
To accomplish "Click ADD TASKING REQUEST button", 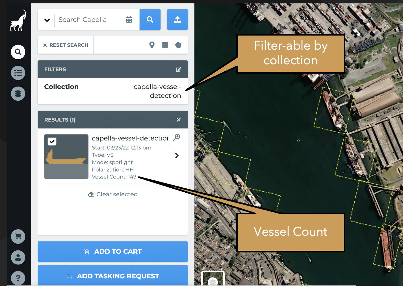I will point(113,276).
